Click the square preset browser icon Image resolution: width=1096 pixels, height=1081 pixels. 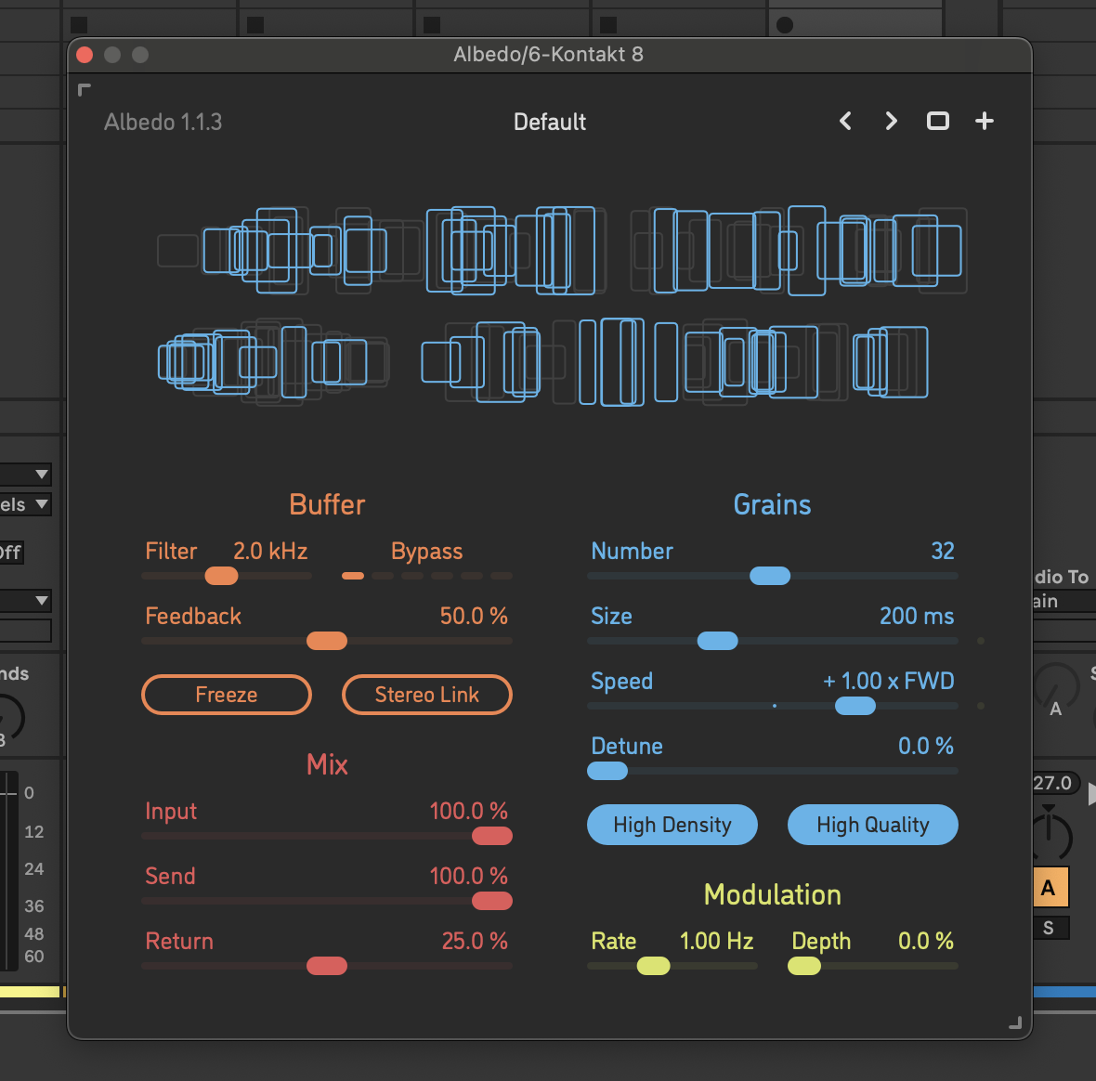click(938, 122)
